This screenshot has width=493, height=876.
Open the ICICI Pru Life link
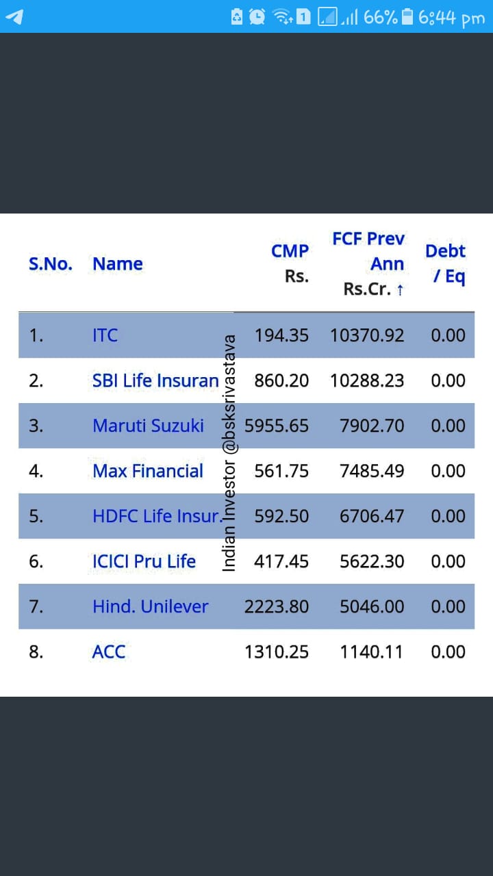point(144,561)
